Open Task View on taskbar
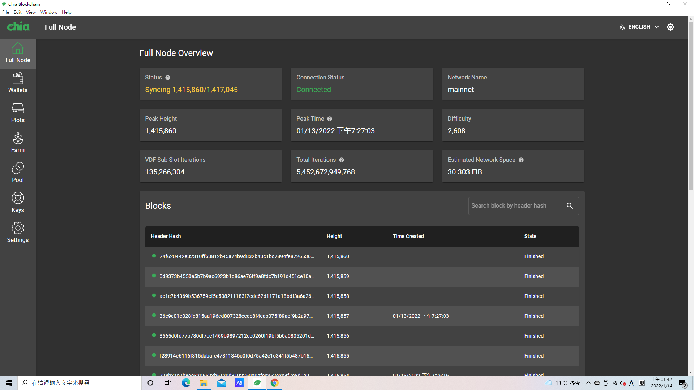The width and height of the screenshot is (694, 390). [x=168, y=383]
